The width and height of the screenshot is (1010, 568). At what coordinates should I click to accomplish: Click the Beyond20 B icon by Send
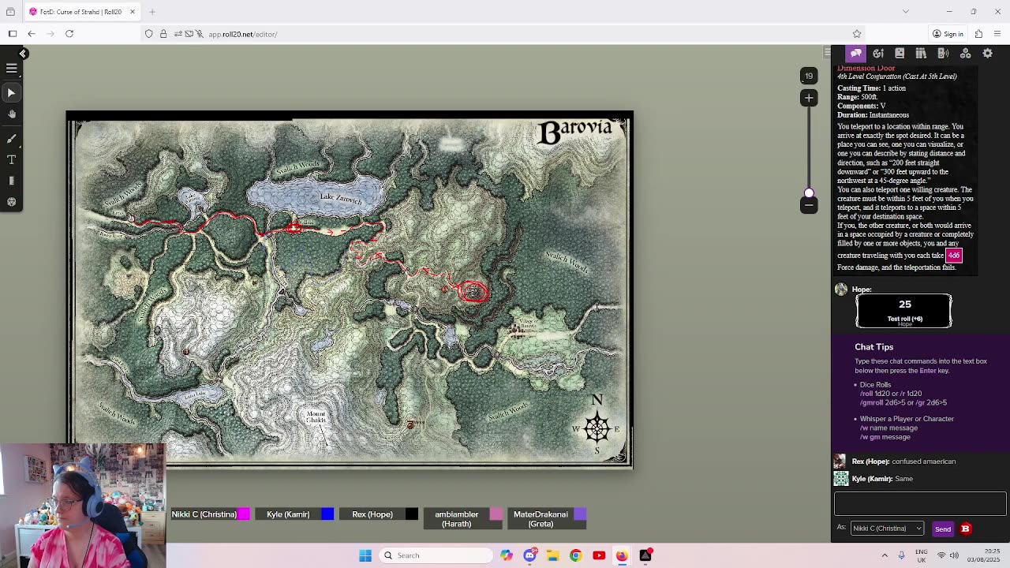tap(965, 529)
